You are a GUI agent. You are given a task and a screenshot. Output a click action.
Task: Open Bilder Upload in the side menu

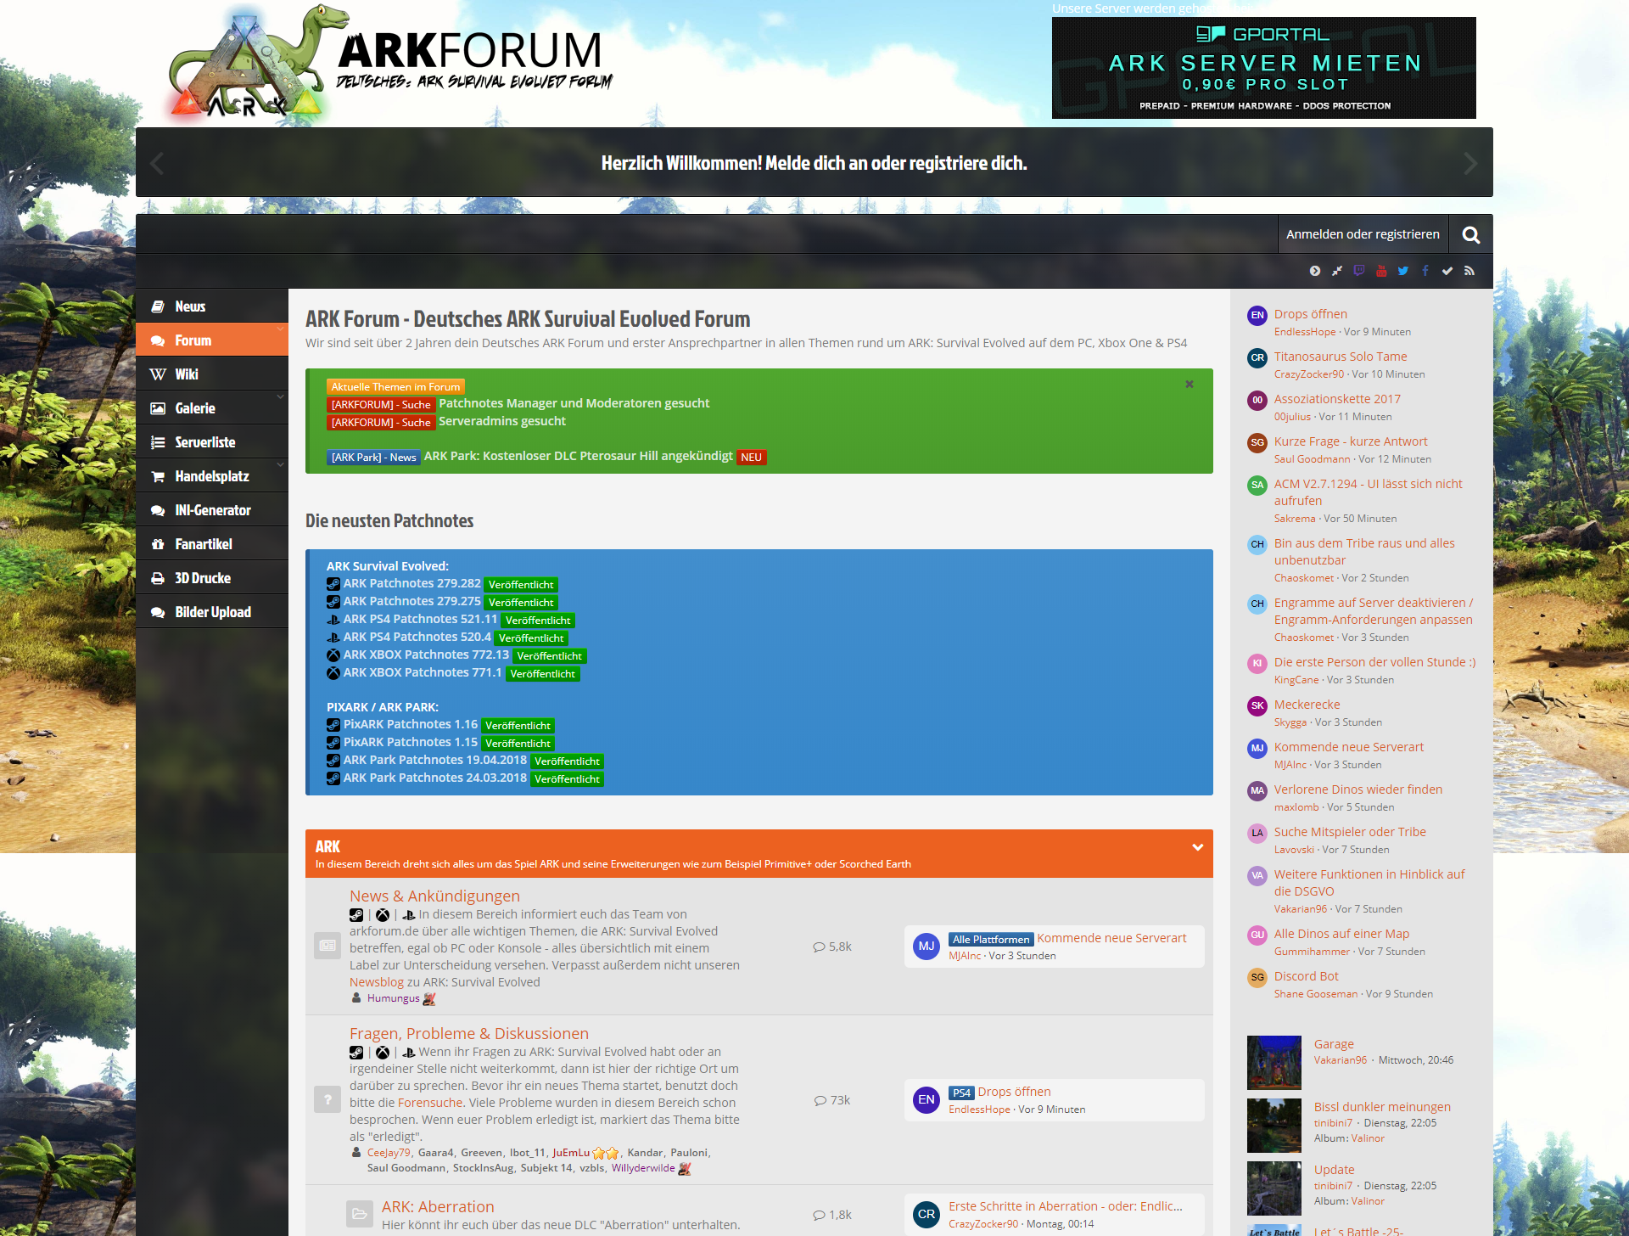[212, 612]
